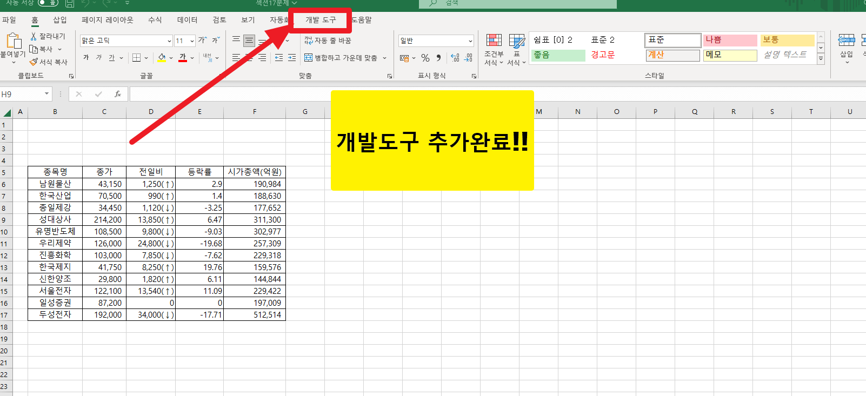Apply the 좋음 cell style
The width and height of the screenshot is (866, 396).
click(558, 55)
